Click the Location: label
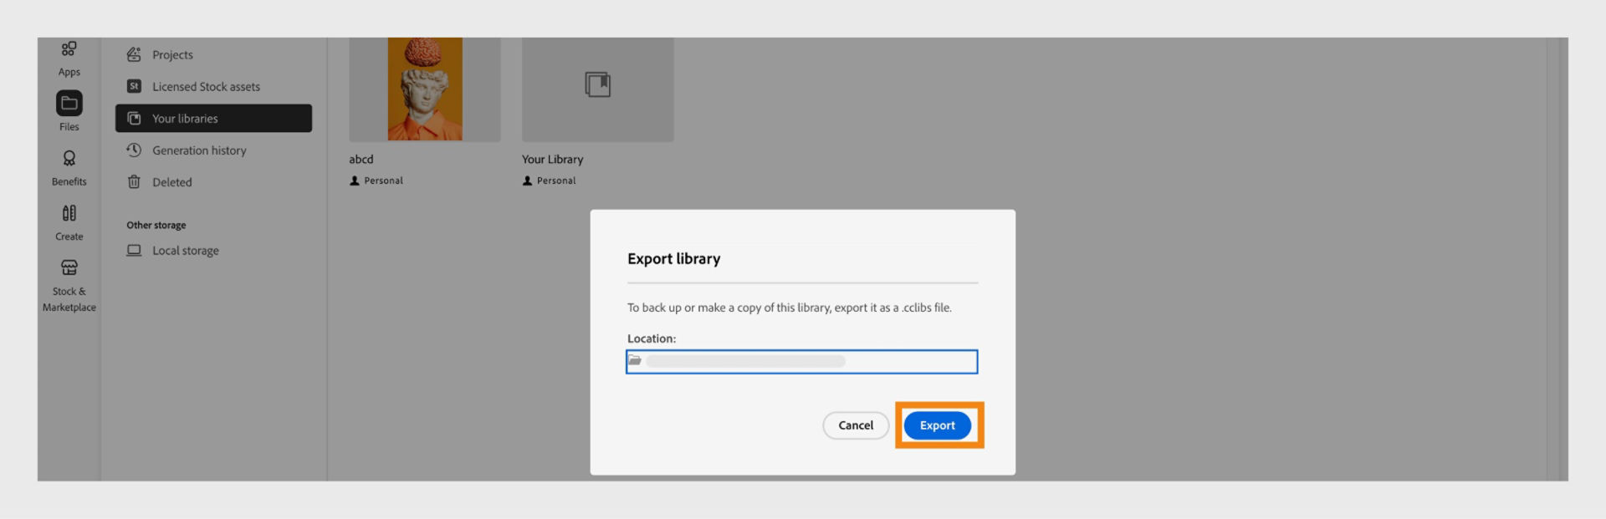Viewport: 1606px width, 519px height. click(652, 338)
